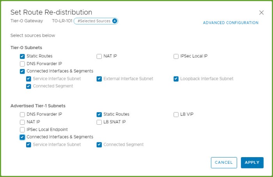Screen dimensions: 273x177
Task: Uncheck Loopback Interface Subnet checkbox
Action: (176, 79)
